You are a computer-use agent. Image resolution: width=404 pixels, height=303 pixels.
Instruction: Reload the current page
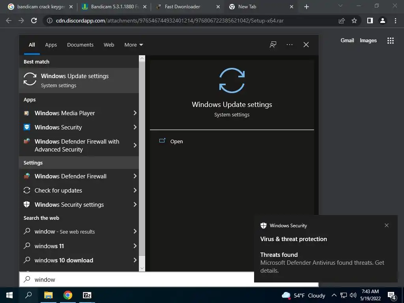(34, 21)
